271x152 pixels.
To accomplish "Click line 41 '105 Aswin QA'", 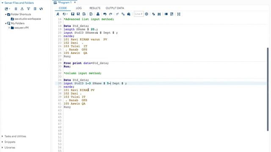I will 75,103.
